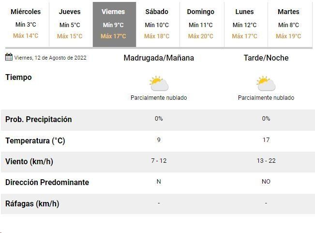Click the Temperatura (°C) row label
Viewport: 315px width, 233px height.
[35, 141]
